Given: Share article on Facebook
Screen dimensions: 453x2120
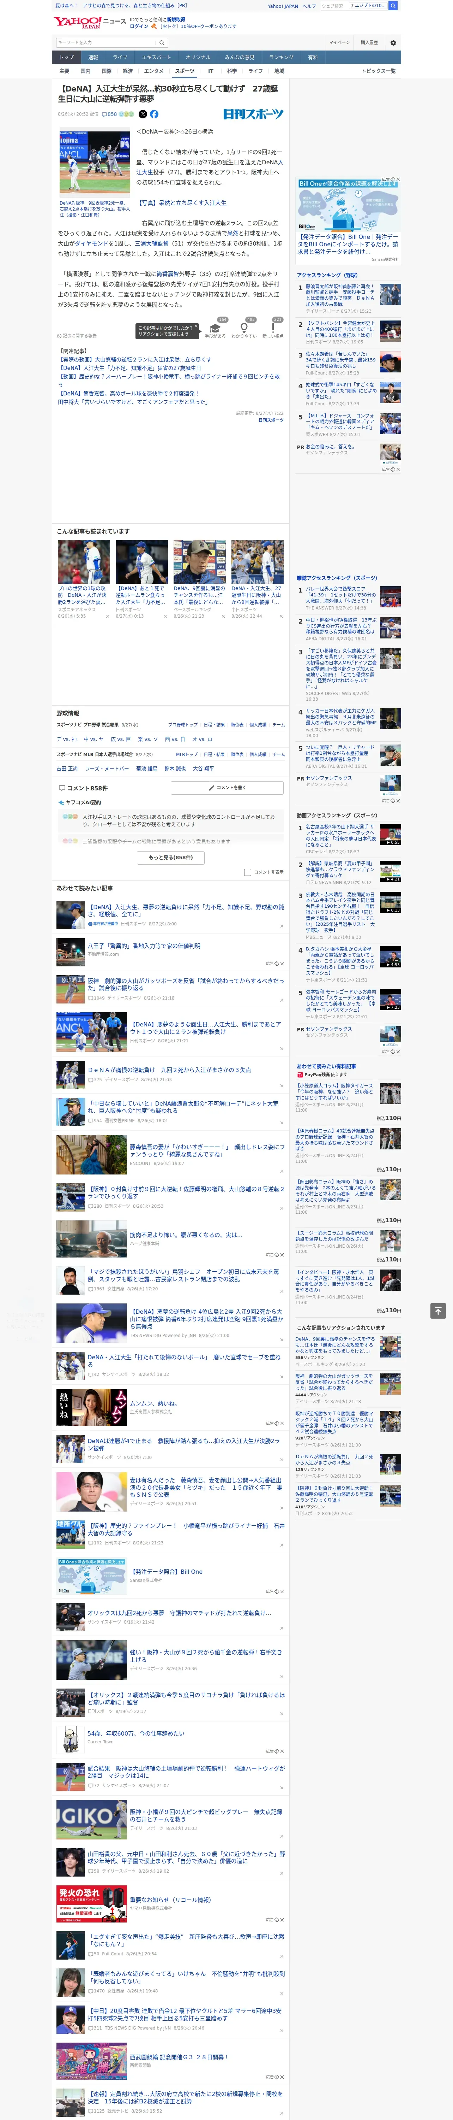Looking at the screenshot, I should point(154,114).
